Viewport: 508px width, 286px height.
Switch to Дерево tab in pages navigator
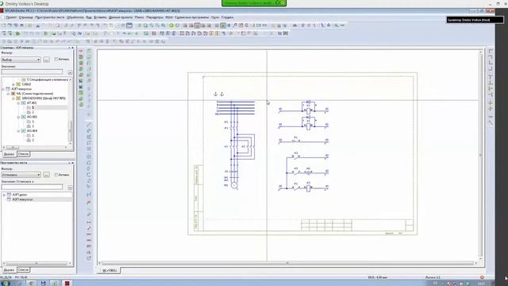(9, 154)
